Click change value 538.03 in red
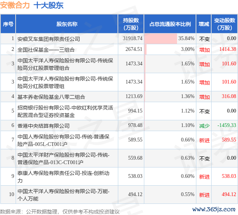238x215 pixels. click(229, 176)
